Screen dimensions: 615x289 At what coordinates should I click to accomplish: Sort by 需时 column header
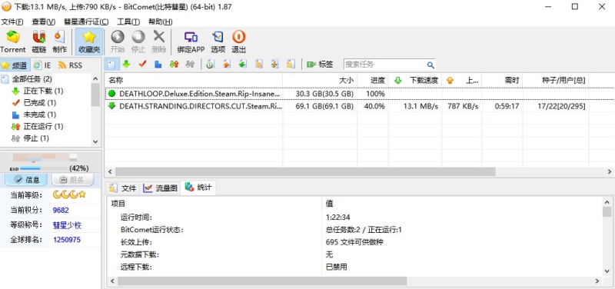(503, 81)
